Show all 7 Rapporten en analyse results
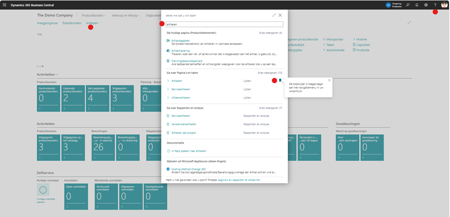 click(271, 108)
